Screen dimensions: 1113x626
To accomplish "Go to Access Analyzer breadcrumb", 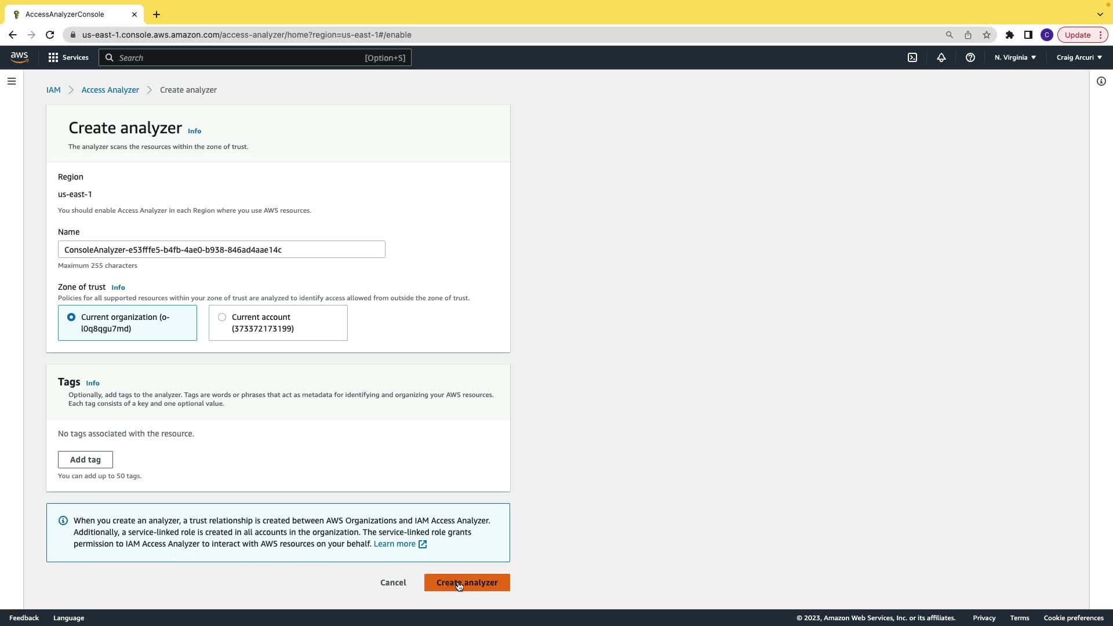I will [110, 90].
